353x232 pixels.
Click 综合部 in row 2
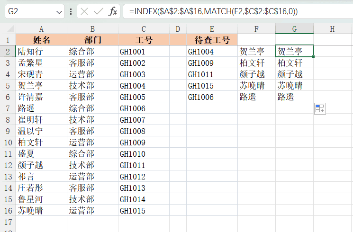point(92,51)
